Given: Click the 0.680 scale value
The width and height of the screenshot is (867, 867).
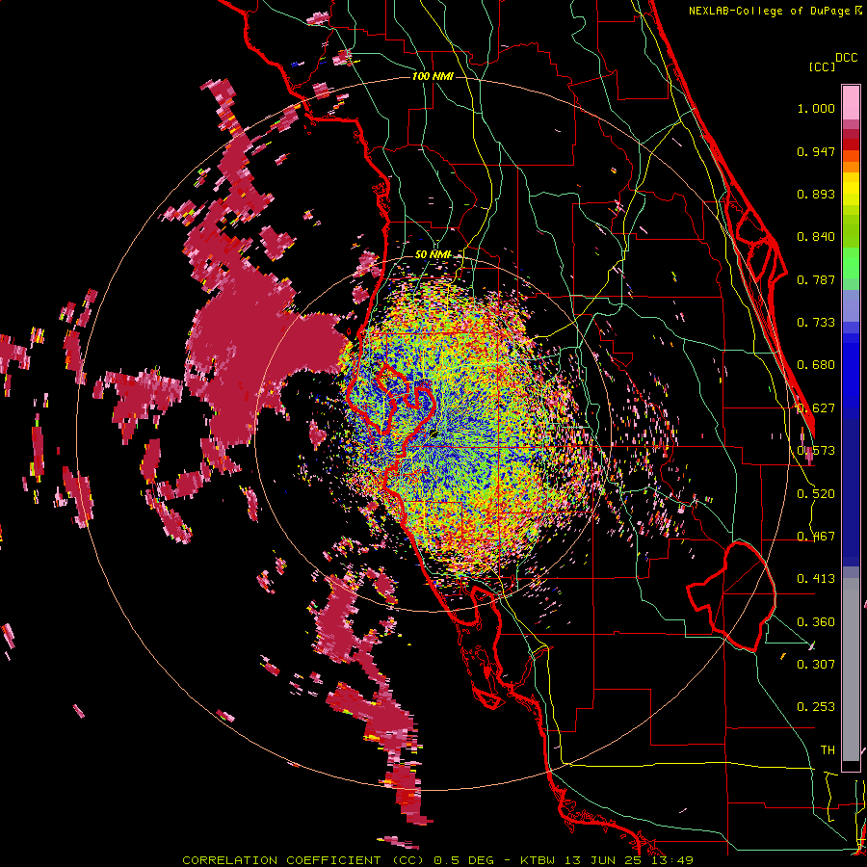Looking at the screenshot, I should [x=816, y=365].
